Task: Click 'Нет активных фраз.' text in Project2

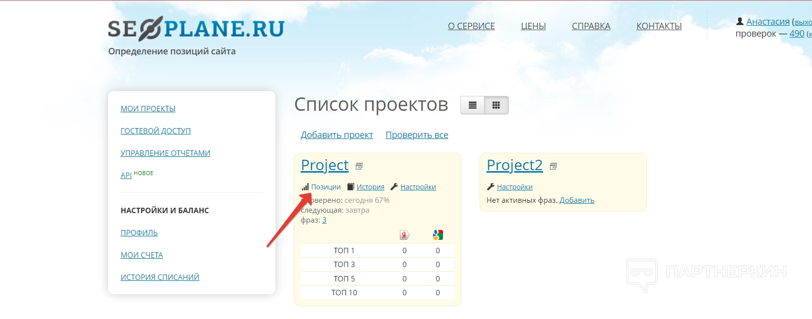Action: pyautogui.click(x=522, y=200)
